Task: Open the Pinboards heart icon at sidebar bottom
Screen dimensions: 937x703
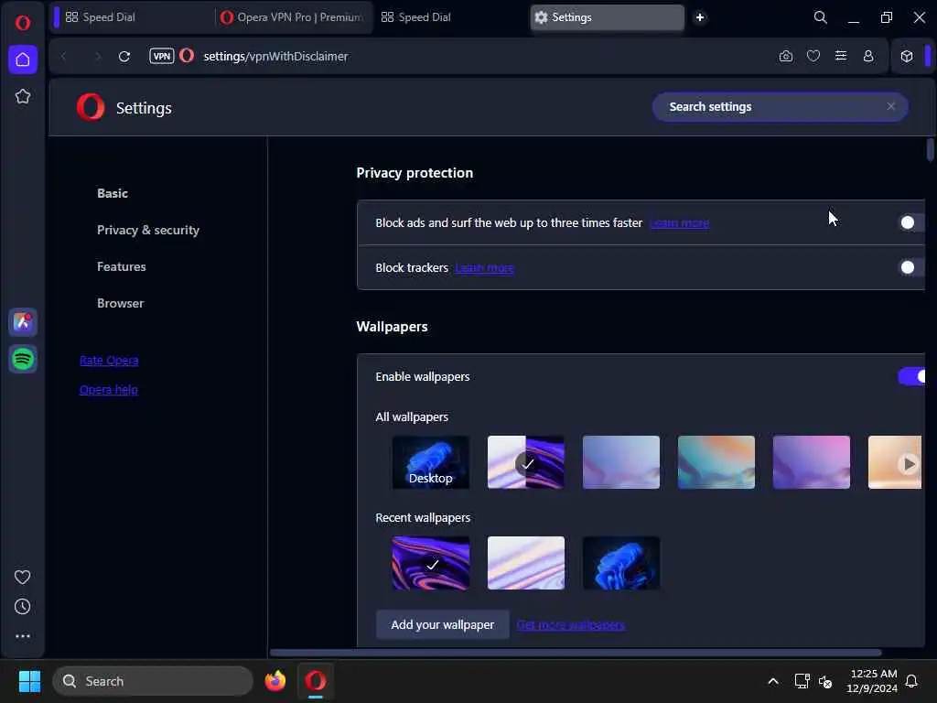Action: [22, 577]
